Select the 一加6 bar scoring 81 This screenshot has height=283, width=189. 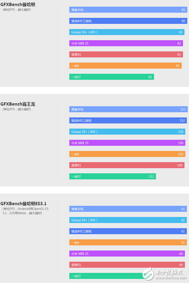pos(125,66)
